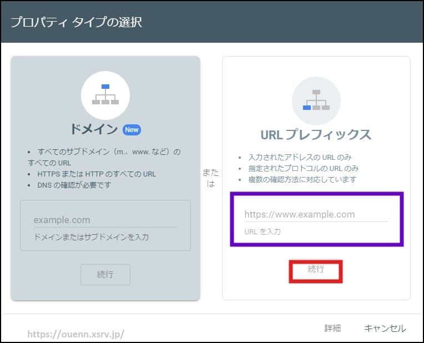Focus the example.com domain input field
This screenshot has height=343, width=424.
click(105, 220)
